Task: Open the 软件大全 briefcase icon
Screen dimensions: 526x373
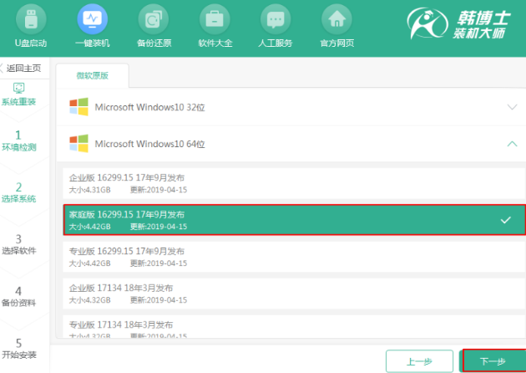Action: [x=215, y=20]
